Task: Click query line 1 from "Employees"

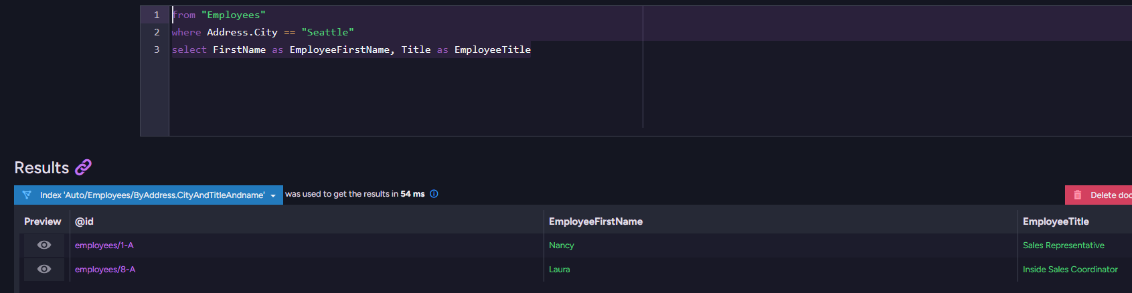Action: point(219,15)
